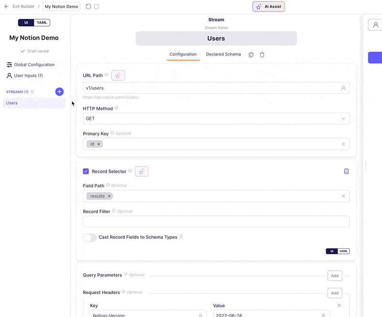The image size is (382, 317).
Task: Click the undo arrow icon in header
Action: (88, 7)
